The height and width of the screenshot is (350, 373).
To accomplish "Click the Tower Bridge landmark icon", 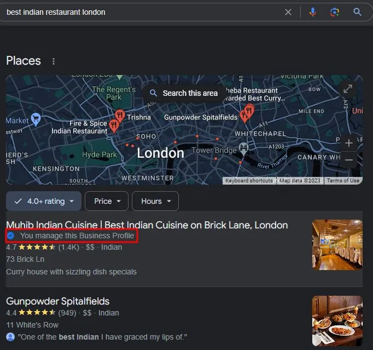I will click(243, 148).
